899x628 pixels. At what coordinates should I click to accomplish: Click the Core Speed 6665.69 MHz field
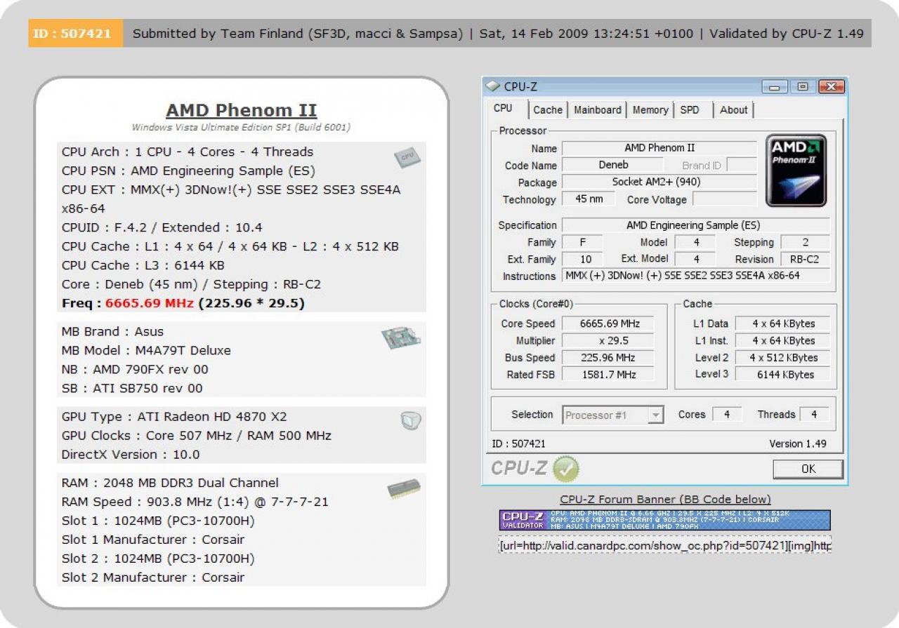(608, 323)
